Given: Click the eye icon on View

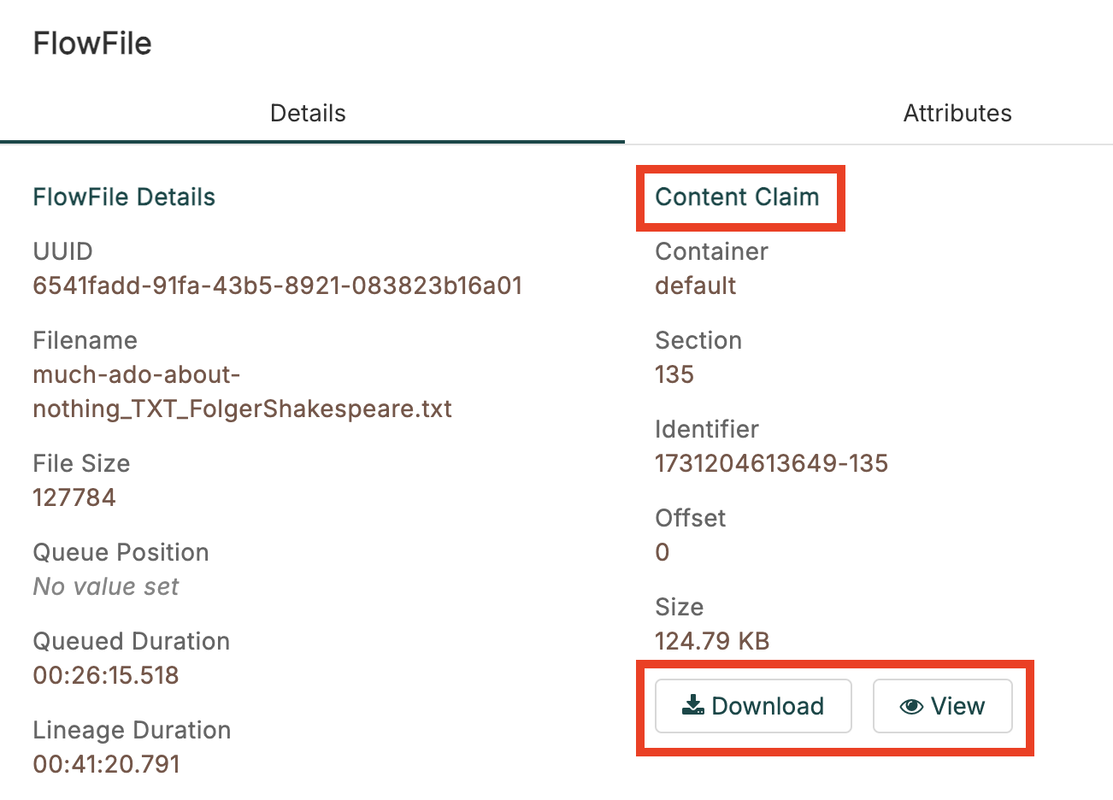Looking at the screenshot, I should tap(911, 706).
